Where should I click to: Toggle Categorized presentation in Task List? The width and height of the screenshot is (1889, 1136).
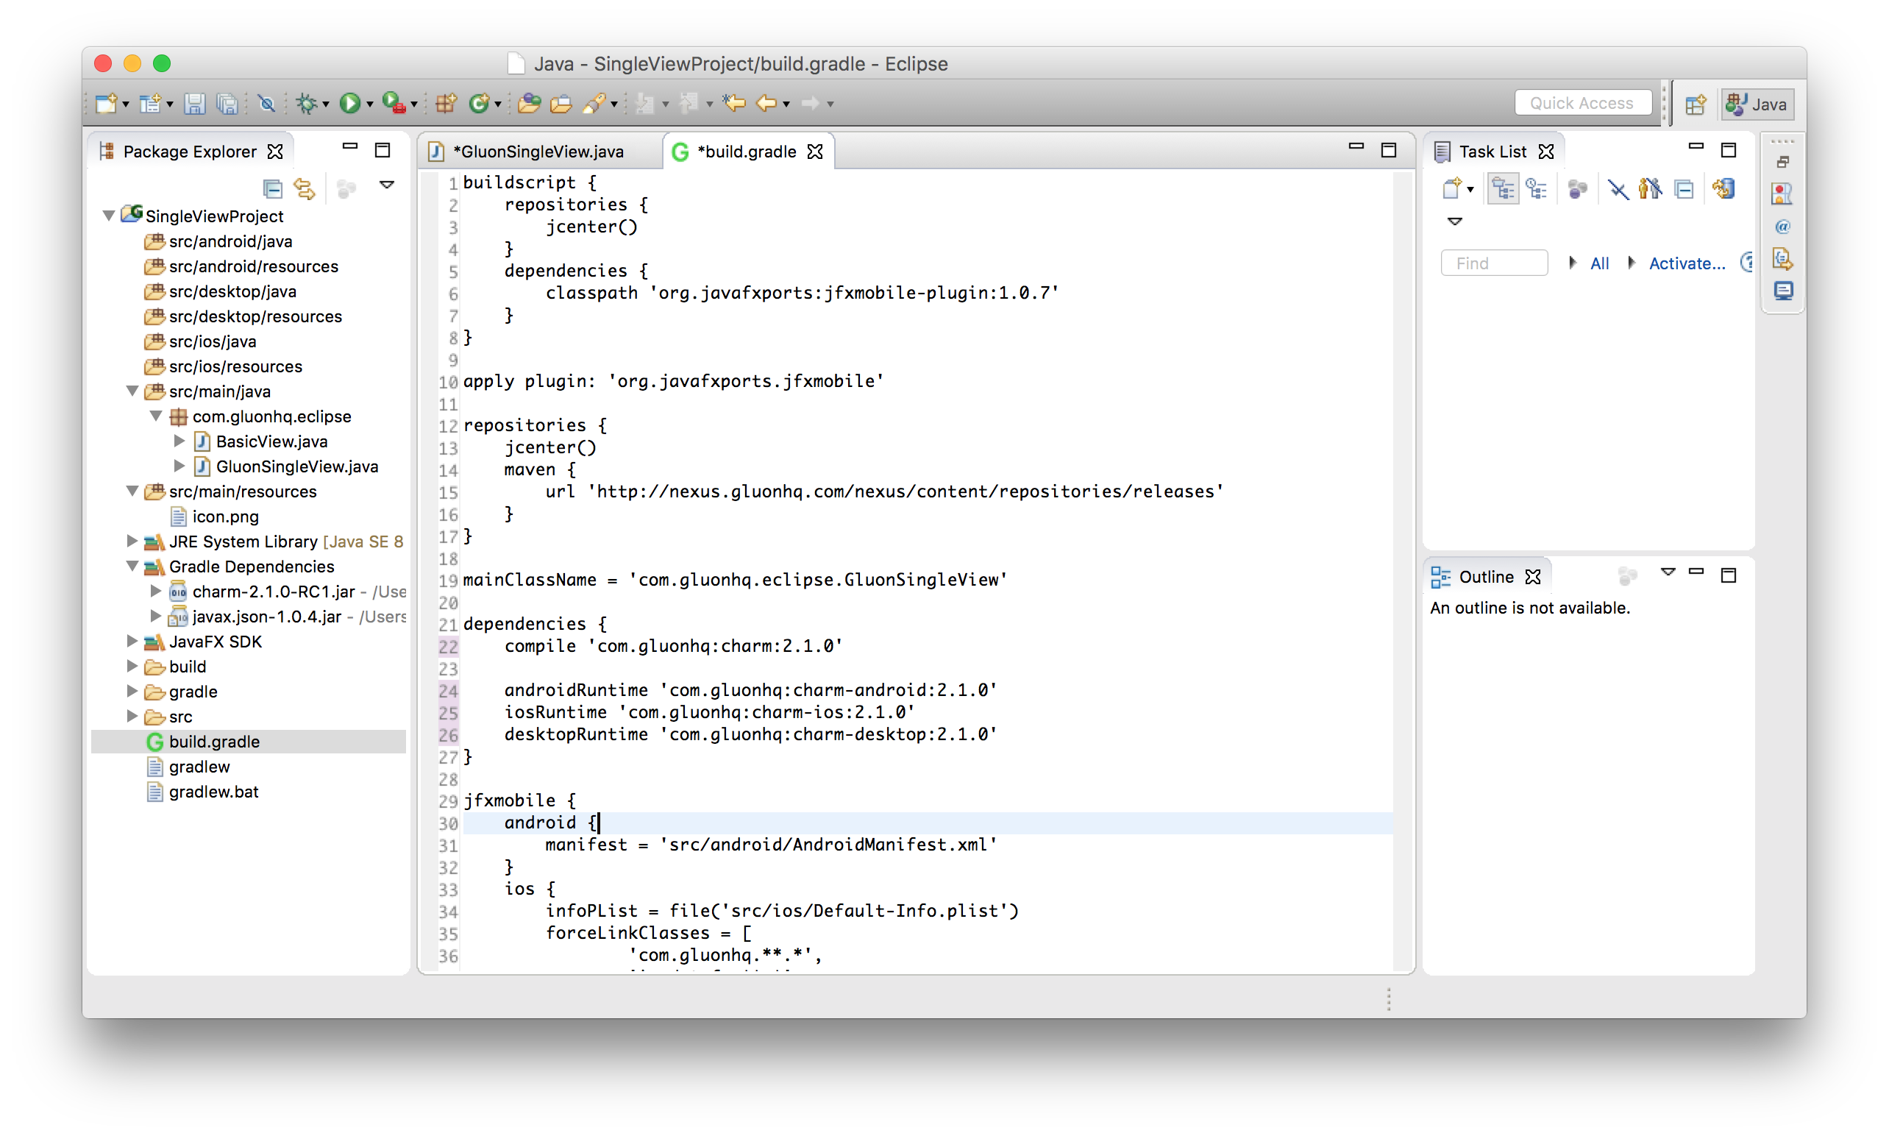[x=1503, y=188]
